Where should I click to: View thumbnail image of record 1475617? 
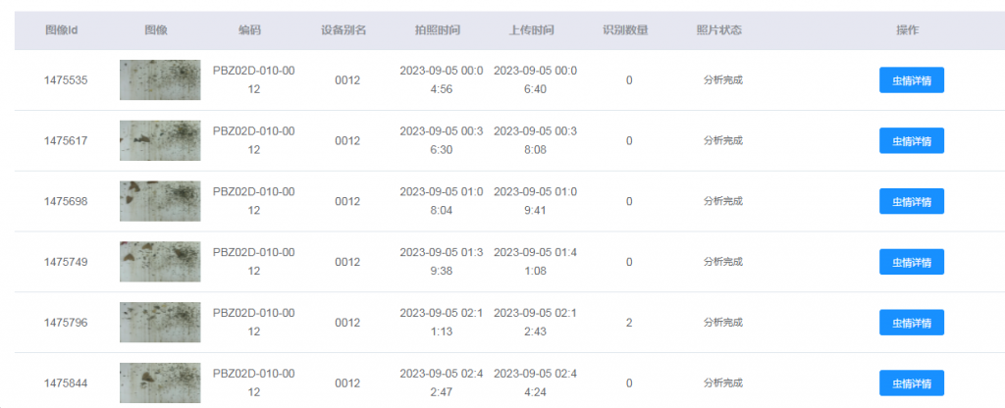(160, 140)
